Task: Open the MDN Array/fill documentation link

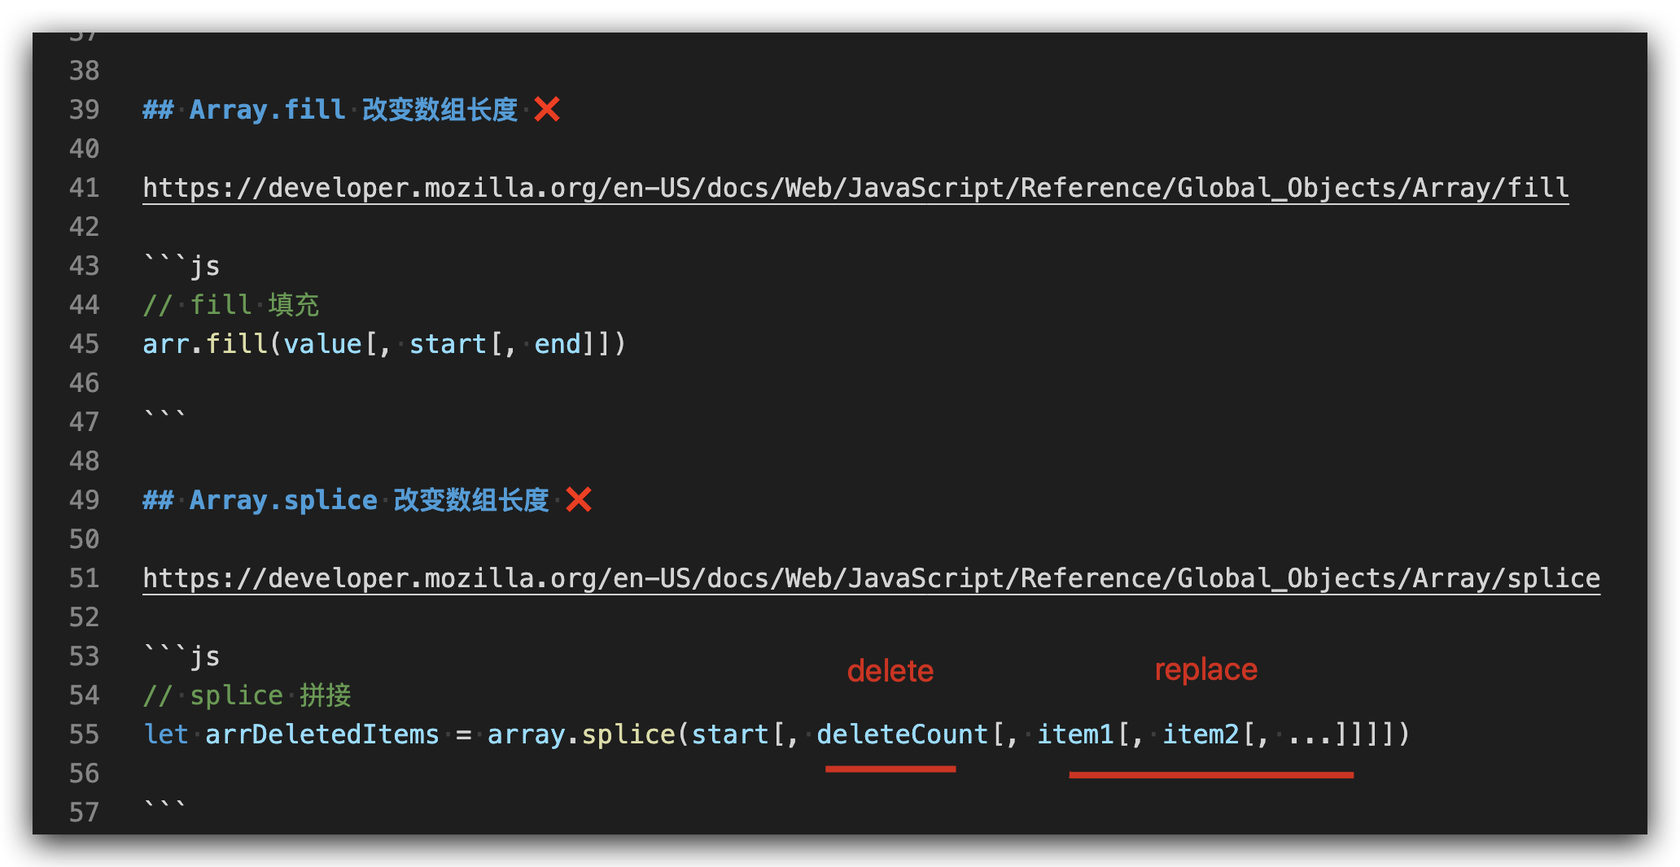Action: tap(855, 188)
